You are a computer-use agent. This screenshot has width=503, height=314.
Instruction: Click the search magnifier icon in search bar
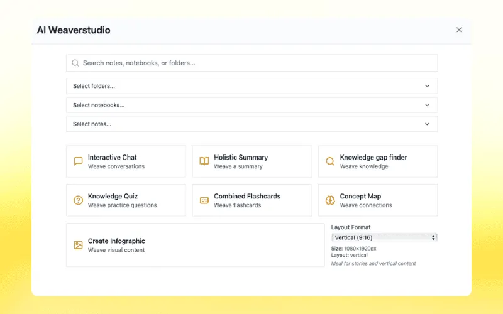point(75,63)
